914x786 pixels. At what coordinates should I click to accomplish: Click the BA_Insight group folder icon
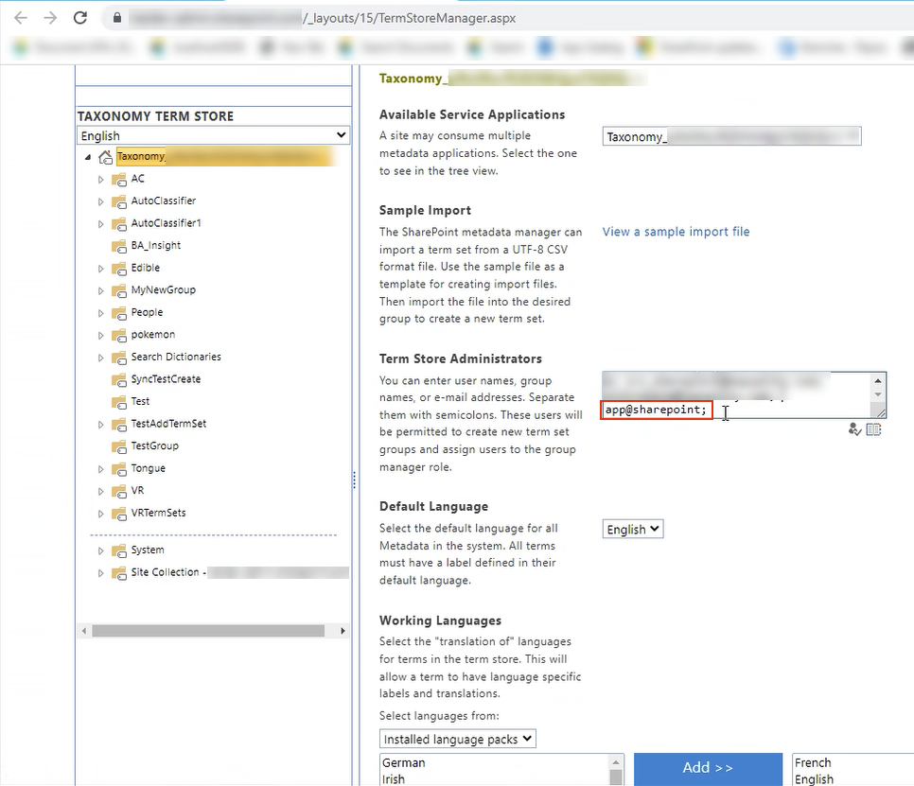(119, 246)
